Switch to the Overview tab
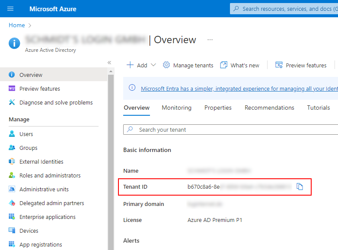 tap(137, 108)
